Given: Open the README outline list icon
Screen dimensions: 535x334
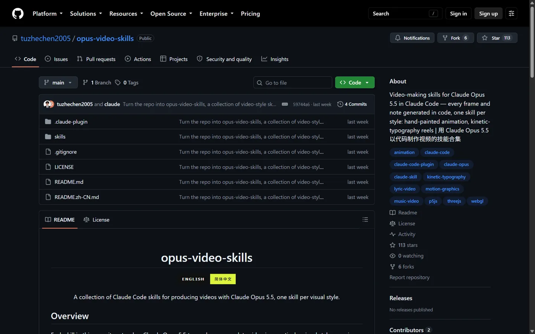Looking at the screenshot, I should [x=365, y=220].
